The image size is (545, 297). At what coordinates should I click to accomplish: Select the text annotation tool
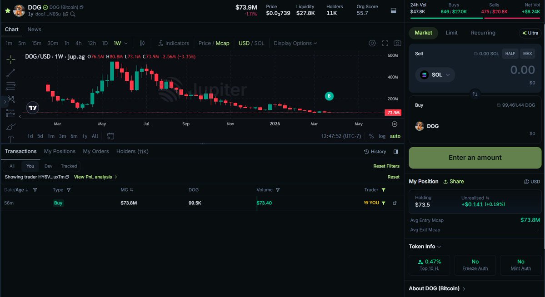tap(11, 139)
